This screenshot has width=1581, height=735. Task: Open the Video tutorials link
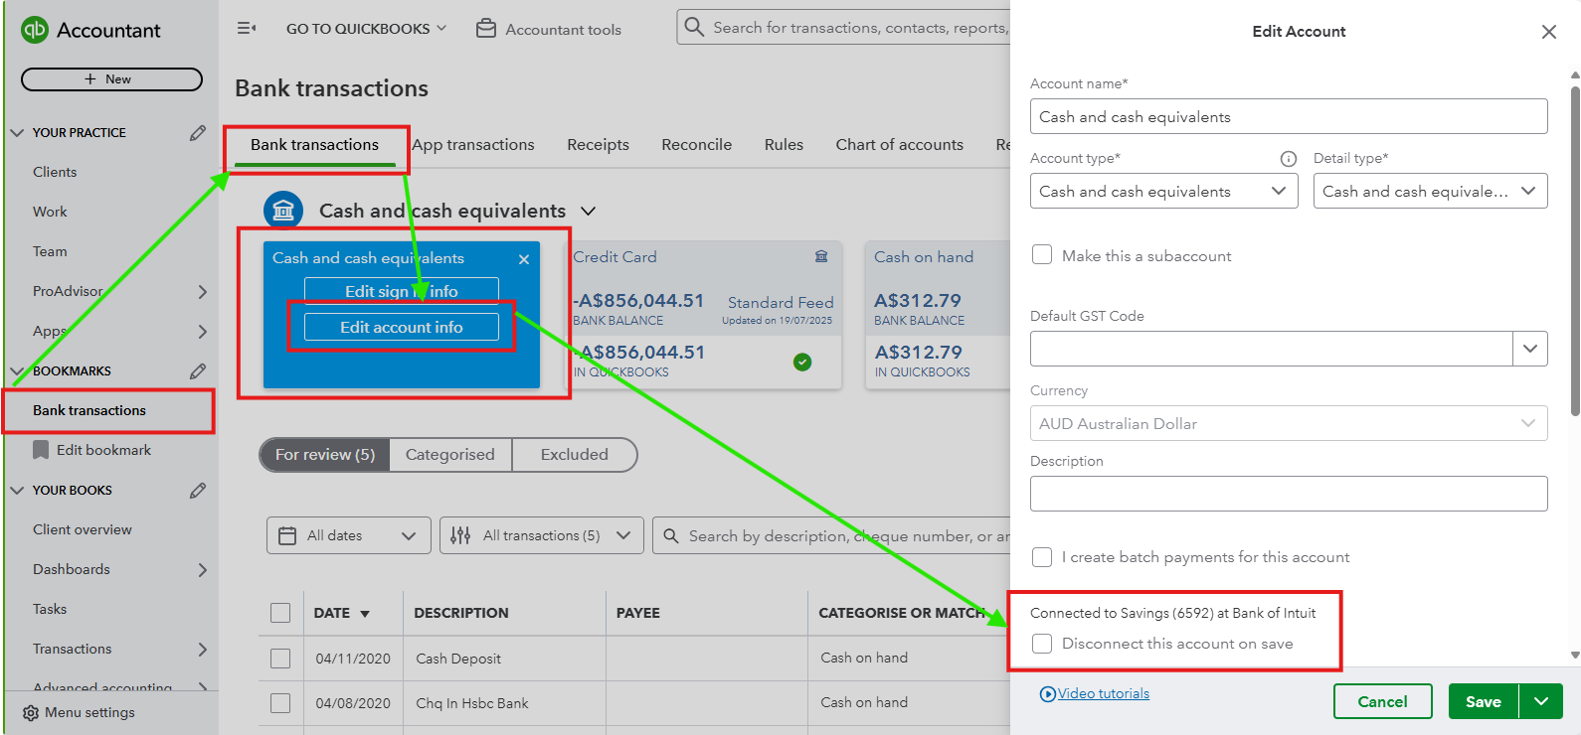(x=1103, y=693)
